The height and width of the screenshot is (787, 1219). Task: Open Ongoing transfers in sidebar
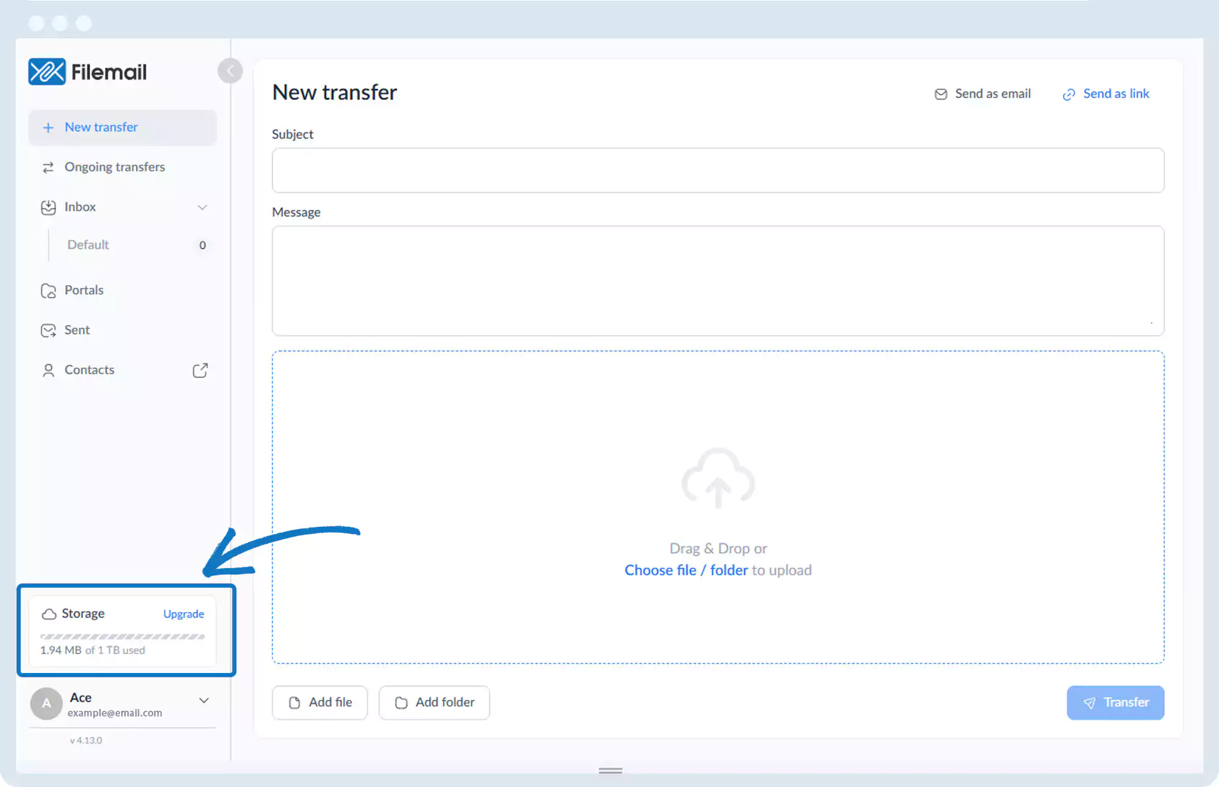point(115,167)
